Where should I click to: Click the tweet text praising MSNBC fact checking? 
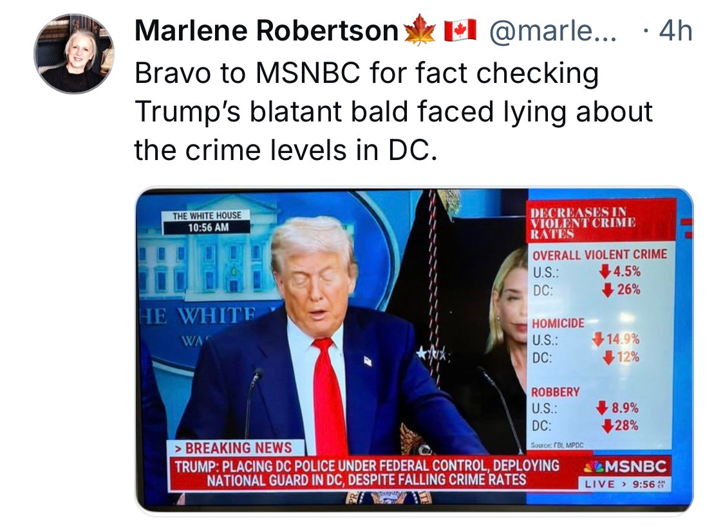pos(393,111)
